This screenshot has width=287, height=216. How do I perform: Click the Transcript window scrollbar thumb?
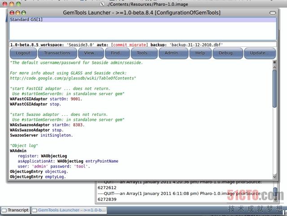[275, 192]
